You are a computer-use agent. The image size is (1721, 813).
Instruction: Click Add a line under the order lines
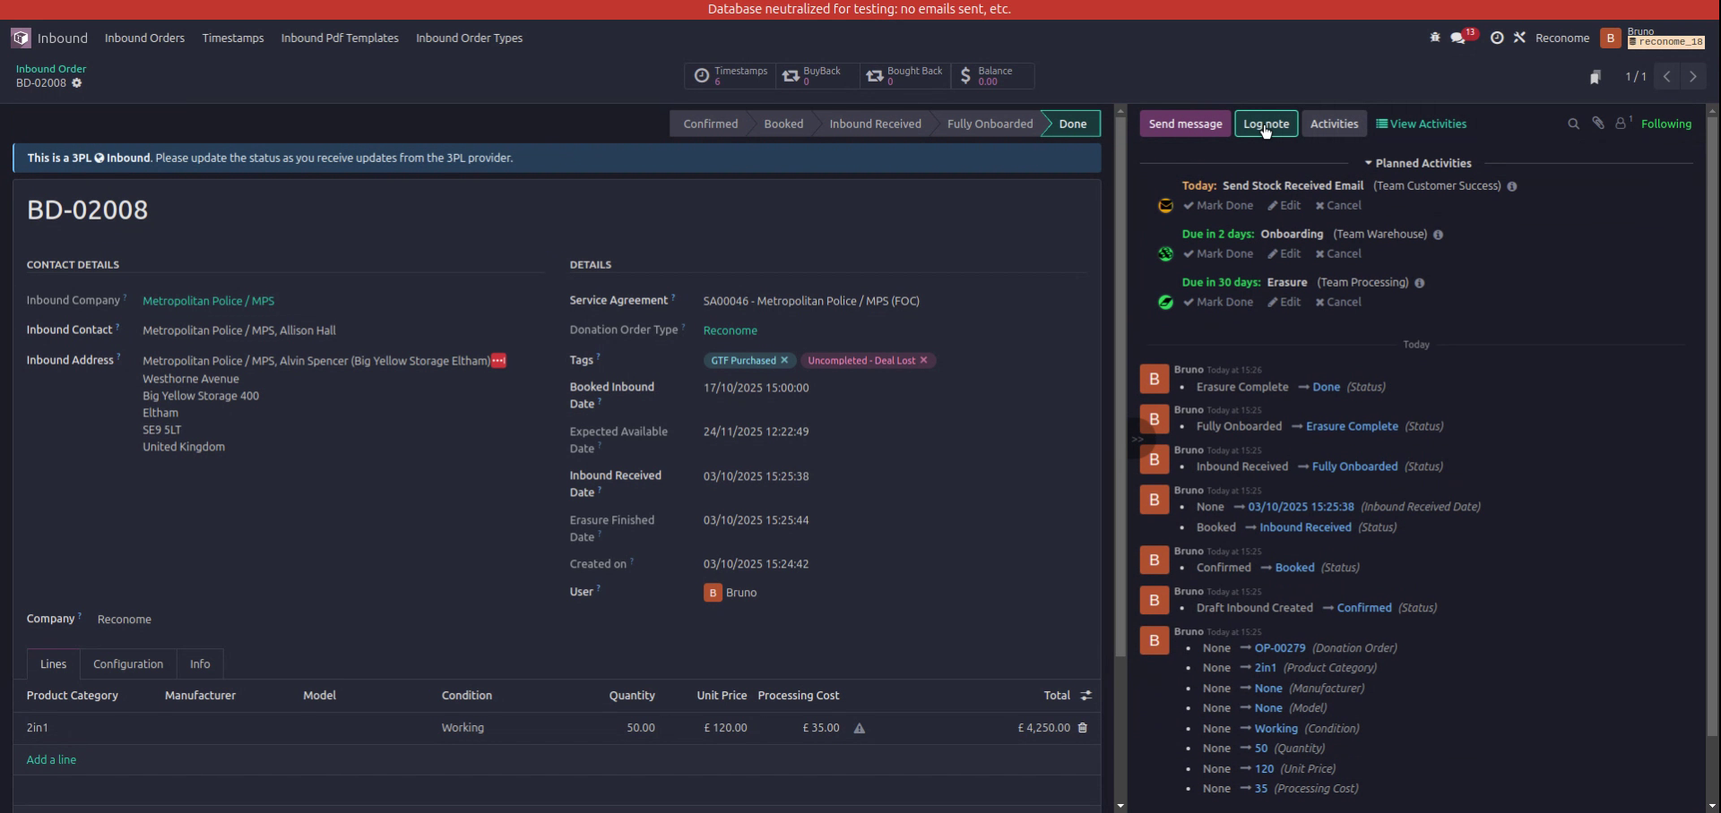click(x=51, y=759)
